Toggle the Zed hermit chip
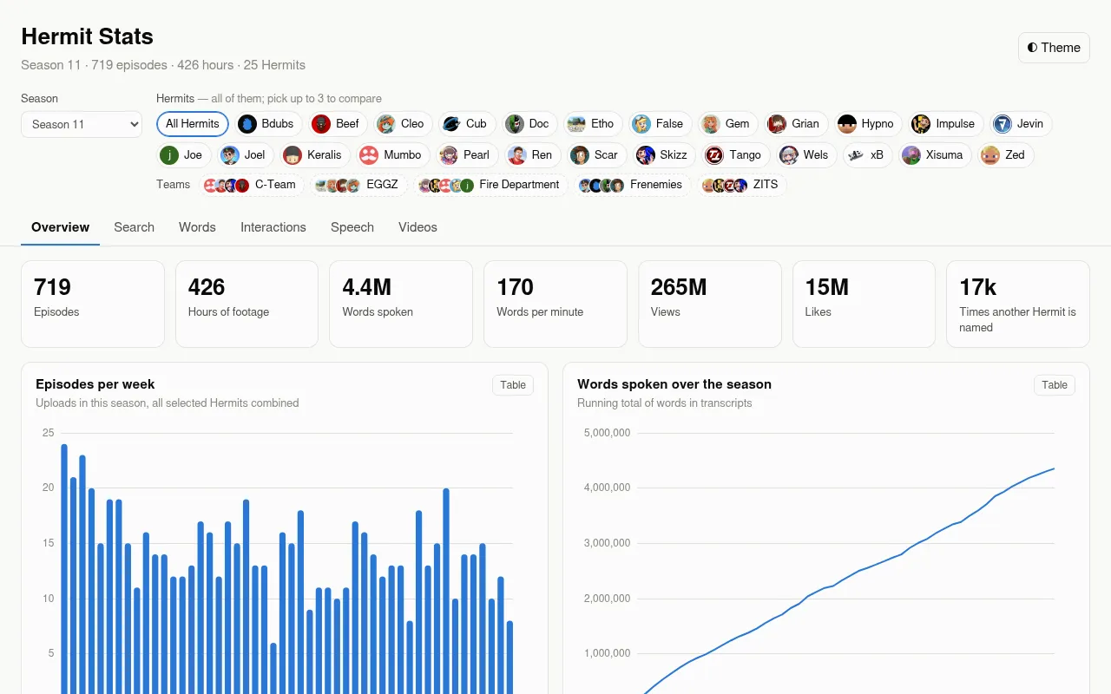 (x=1005, y=155)
